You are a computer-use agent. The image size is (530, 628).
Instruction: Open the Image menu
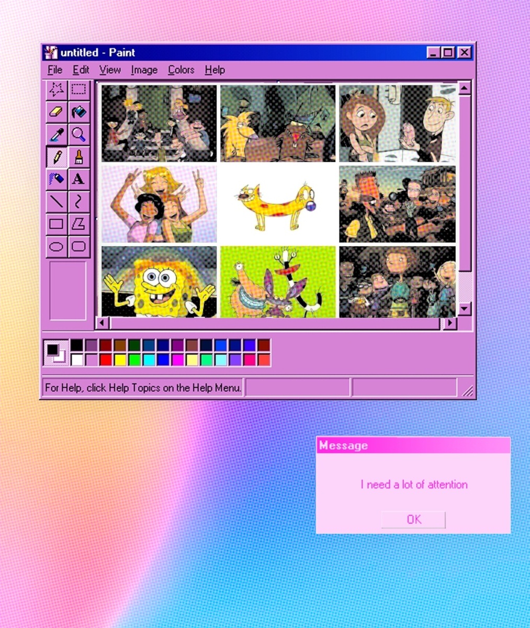tap(144, 70)
